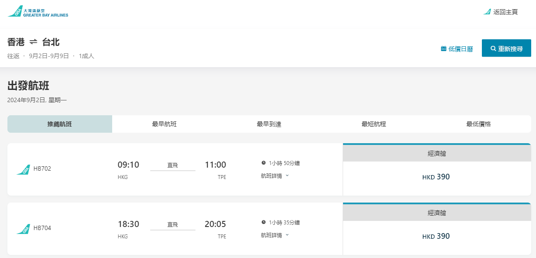Click the airline icon beside HB702

point(23,169)
